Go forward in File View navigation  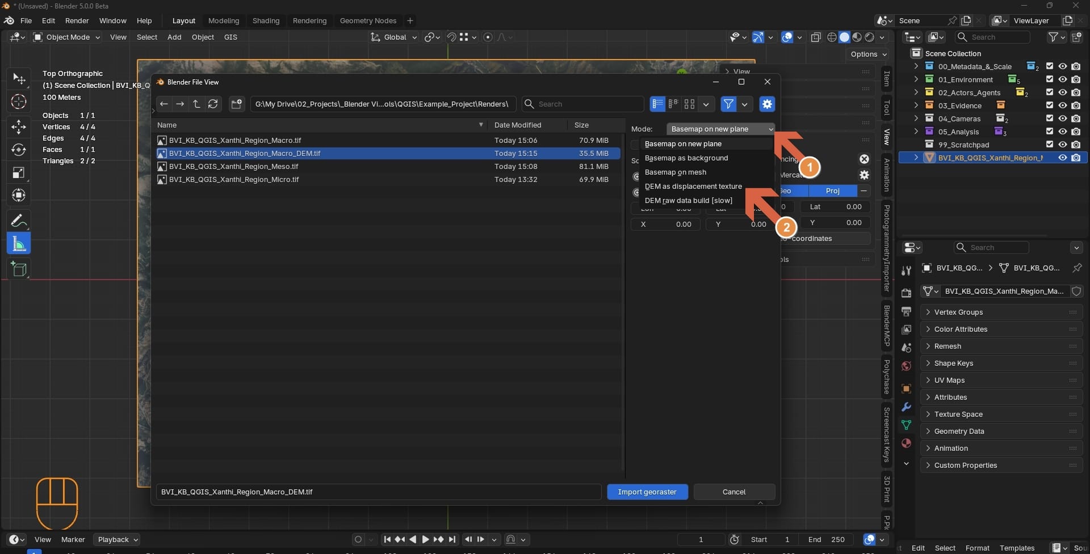pos(180,104)
